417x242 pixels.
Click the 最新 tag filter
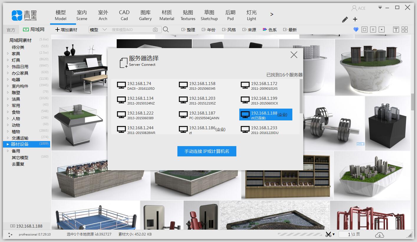tap(290, 30)
